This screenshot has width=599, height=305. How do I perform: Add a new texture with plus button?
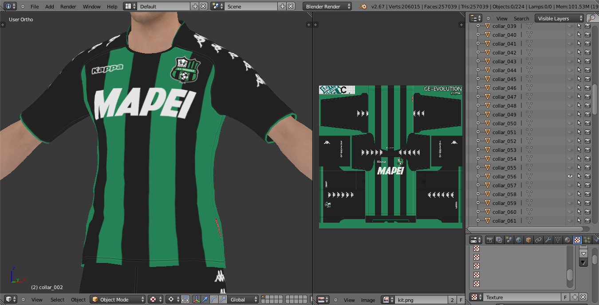click(x=575, y=297)
